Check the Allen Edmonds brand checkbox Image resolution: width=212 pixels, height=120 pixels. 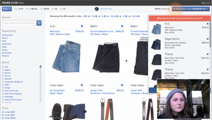tap(3, 91)
